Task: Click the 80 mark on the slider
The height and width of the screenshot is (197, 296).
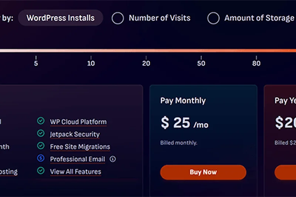Action: click(x=256, y=51)
